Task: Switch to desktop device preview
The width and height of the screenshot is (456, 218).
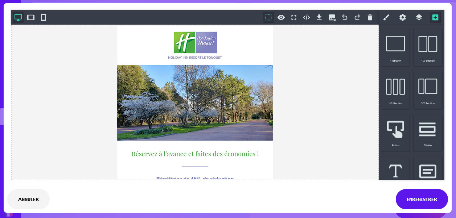Action: 18,17
